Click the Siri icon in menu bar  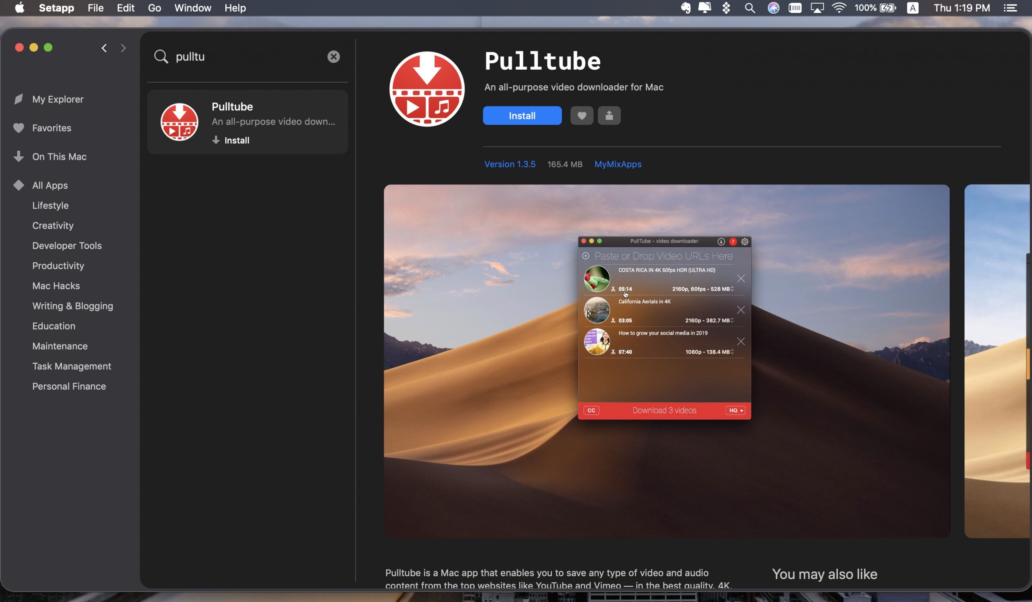pyautogui.click(x=773, y=8)
